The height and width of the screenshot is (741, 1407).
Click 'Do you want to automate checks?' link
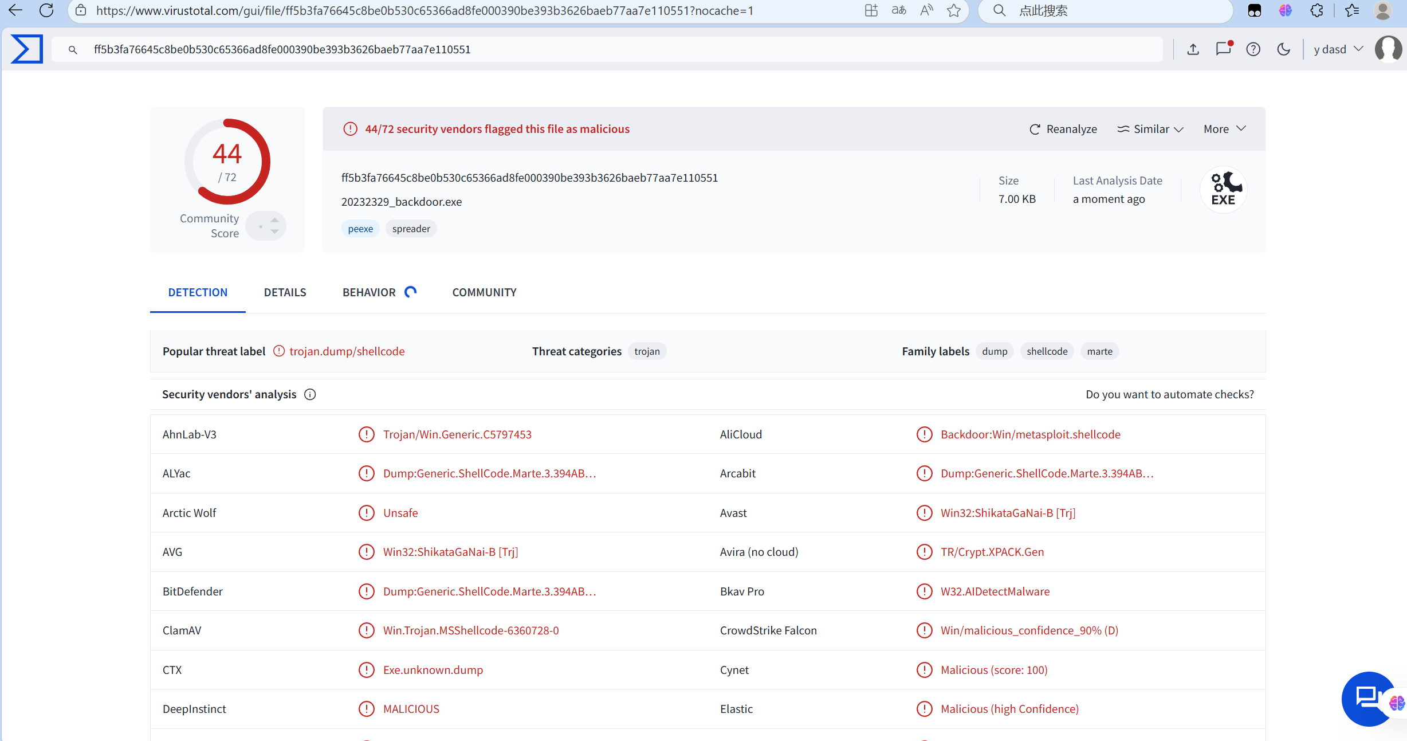[x=1169, y=394]
